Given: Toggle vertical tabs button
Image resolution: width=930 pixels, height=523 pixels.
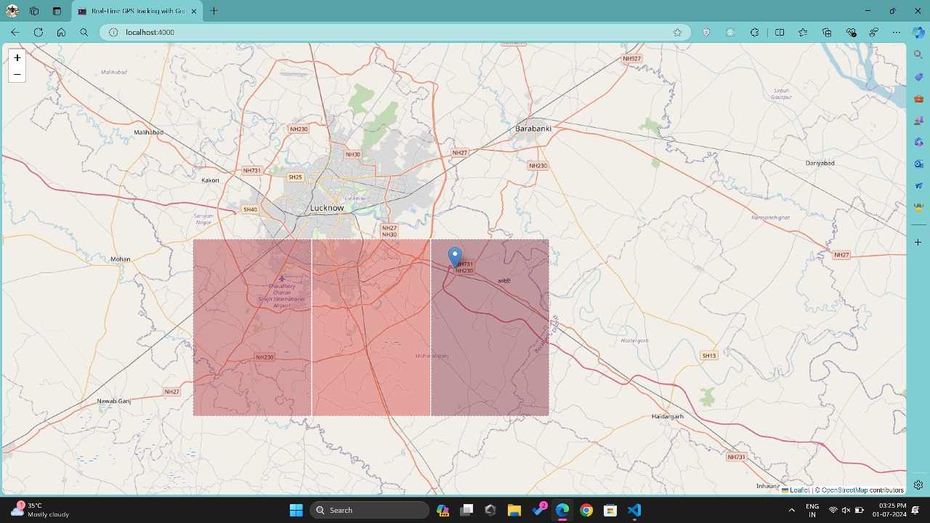Looking at the screenshot, I should pos(57,11).
